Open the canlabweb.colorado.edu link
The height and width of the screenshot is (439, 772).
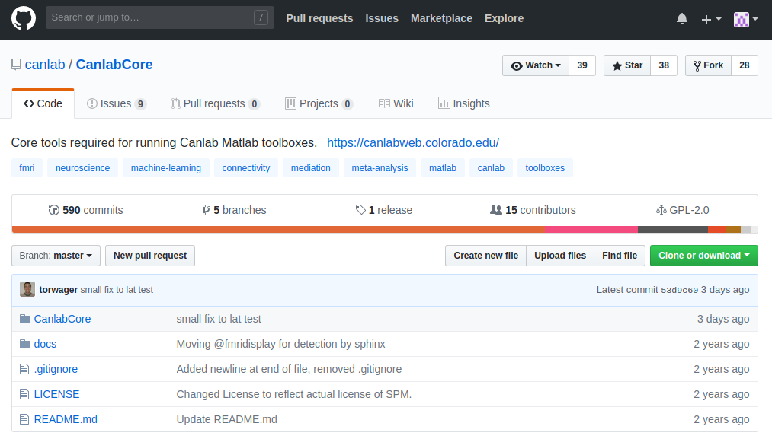413,142
